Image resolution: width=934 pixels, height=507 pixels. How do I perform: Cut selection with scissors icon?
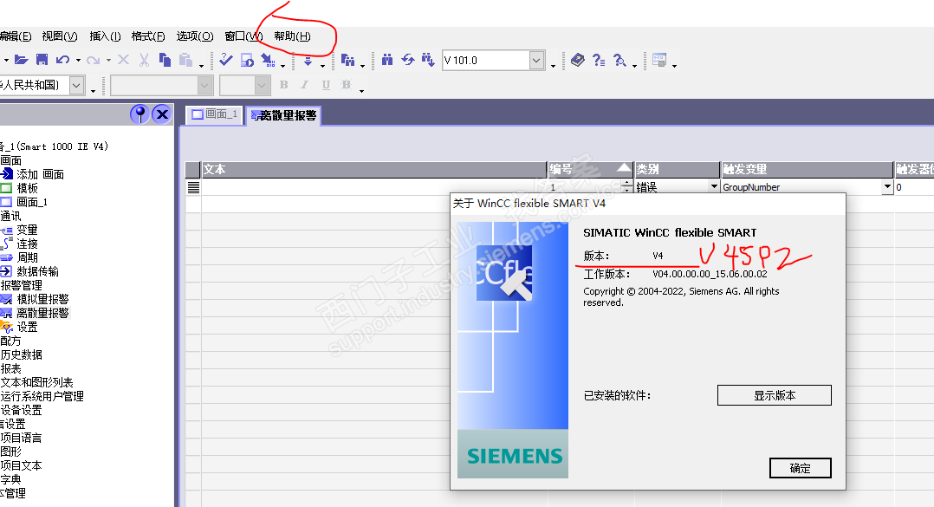pos(144,60)
